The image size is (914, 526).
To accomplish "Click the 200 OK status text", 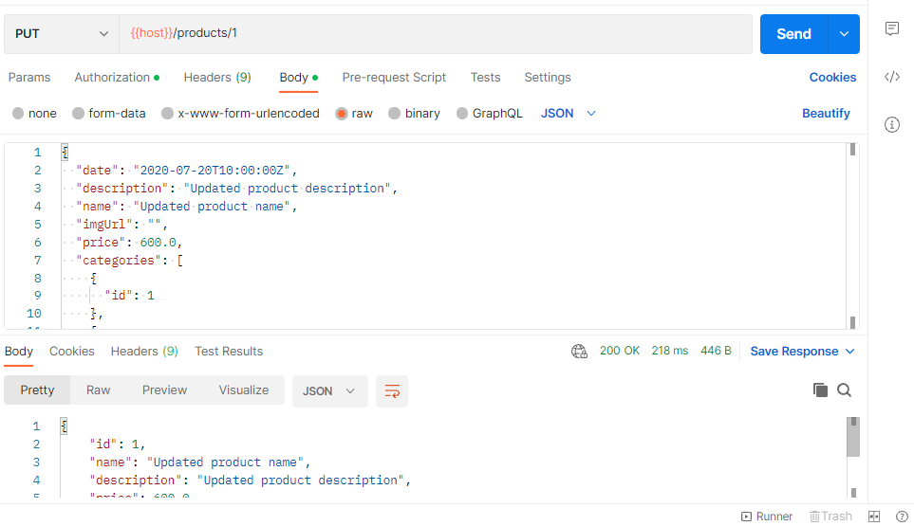I will 620,351.
